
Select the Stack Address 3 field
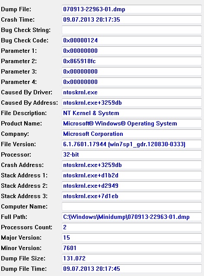132,196
